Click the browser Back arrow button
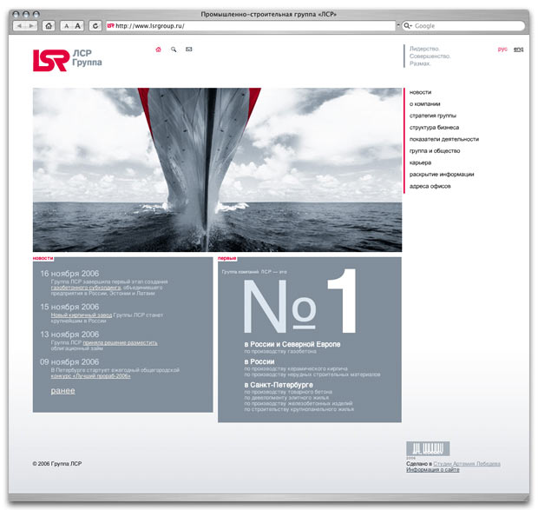 point(20,26)
